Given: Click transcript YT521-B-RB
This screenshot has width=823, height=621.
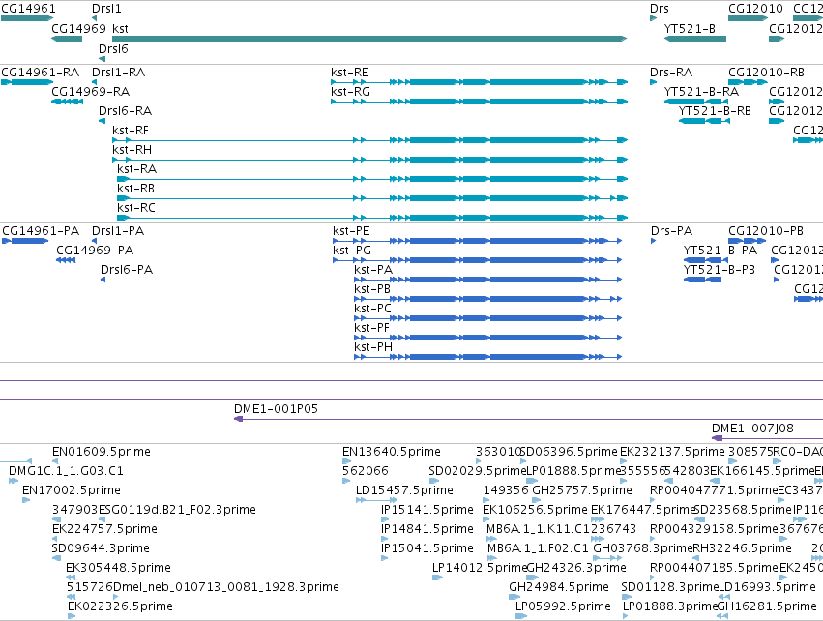Looking at the screenshot, I should (715, 111).
